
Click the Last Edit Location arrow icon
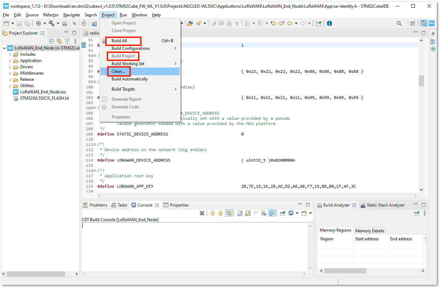[273, 23]
